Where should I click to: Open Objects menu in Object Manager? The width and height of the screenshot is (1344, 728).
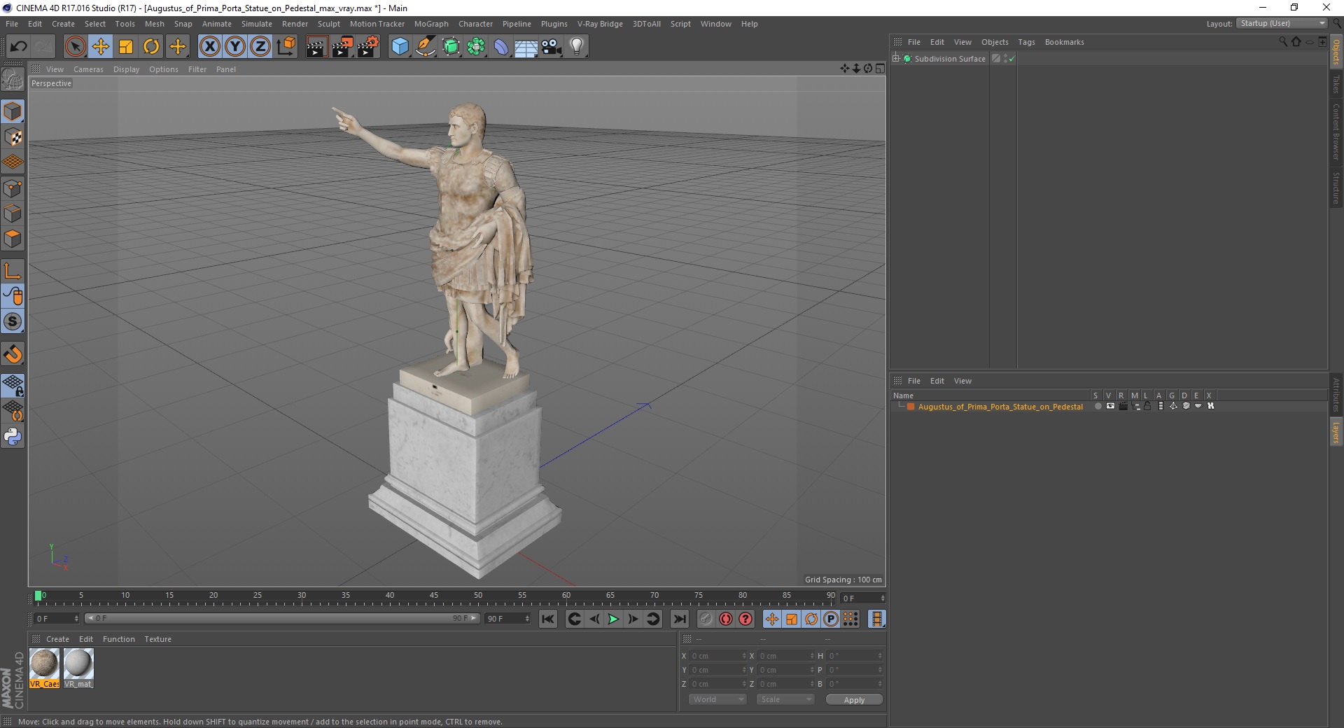[x=995, y=42]
